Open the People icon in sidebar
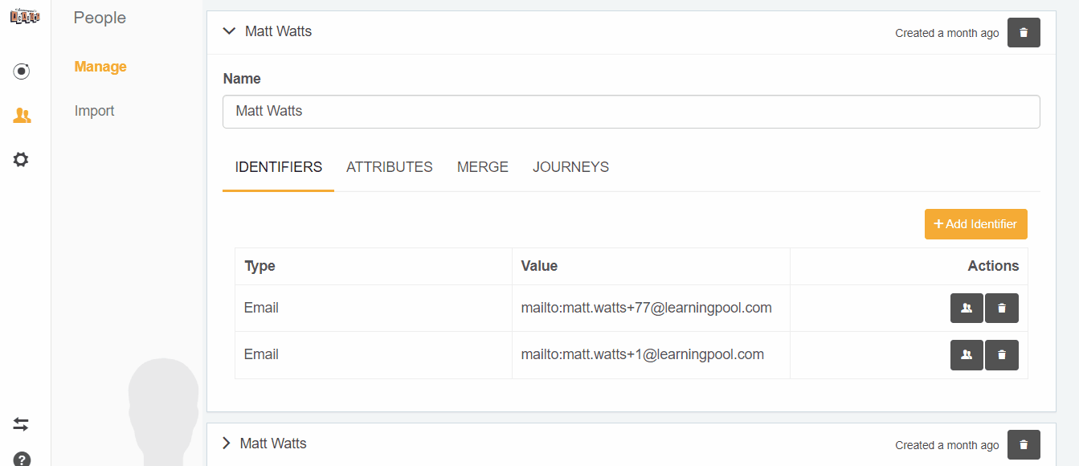Viewport: 1079px width, 466px height. click(22, 116)
